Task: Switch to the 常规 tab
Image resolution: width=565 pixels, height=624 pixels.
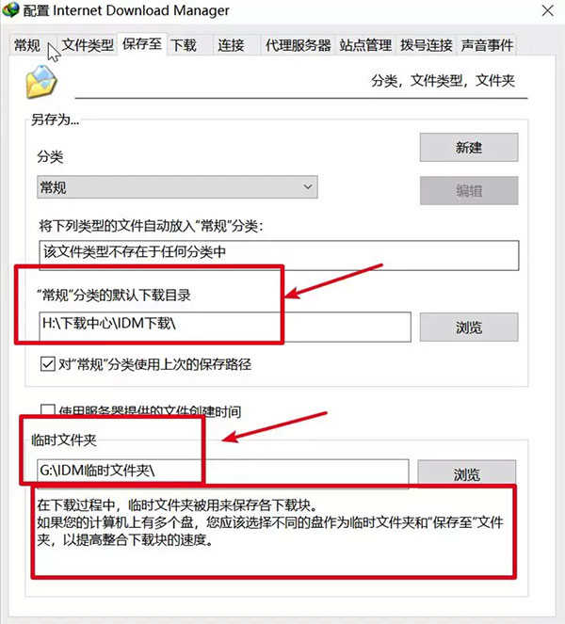Action: coord(27,45)
